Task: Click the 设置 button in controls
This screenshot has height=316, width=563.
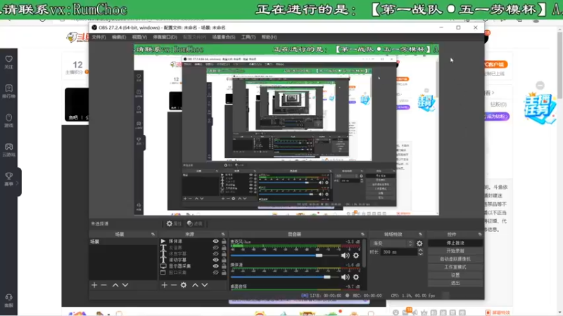Action: (455, 275)
